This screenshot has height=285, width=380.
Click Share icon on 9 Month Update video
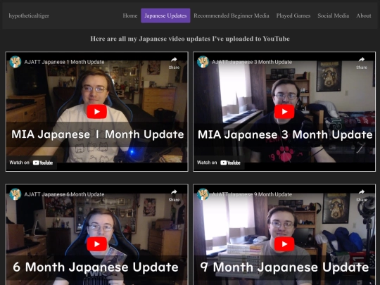tap(362, 196)
